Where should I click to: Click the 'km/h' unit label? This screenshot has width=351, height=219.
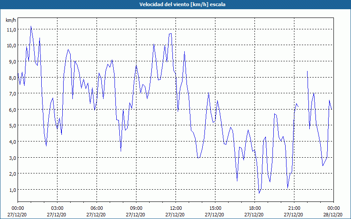[11, 20]
